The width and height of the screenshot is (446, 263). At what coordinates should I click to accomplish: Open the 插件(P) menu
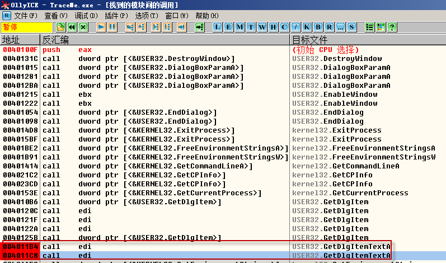coord(116,16)
